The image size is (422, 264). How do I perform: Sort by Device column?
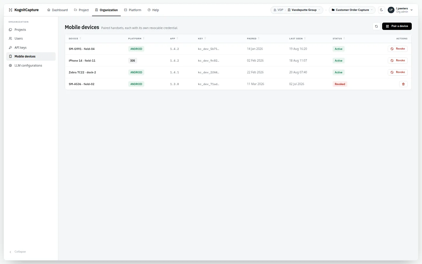(75, 38)
